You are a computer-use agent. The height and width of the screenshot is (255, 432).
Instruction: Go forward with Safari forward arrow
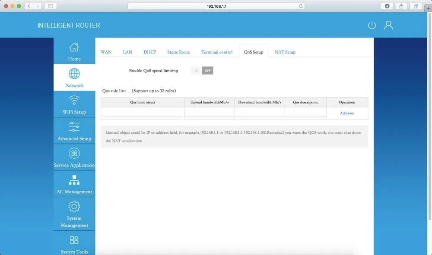tap(37, 6)
